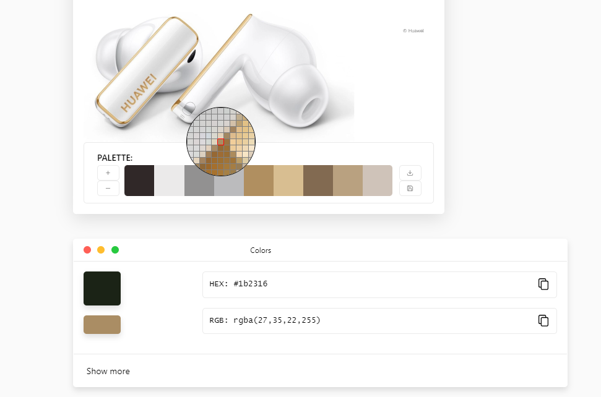The image size is (601, 397).
Task: Click the Huawei watermark on the image
Action: [412, 30]
